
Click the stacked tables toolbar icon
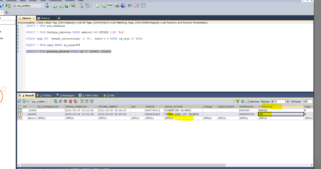(x=87, y=6)
